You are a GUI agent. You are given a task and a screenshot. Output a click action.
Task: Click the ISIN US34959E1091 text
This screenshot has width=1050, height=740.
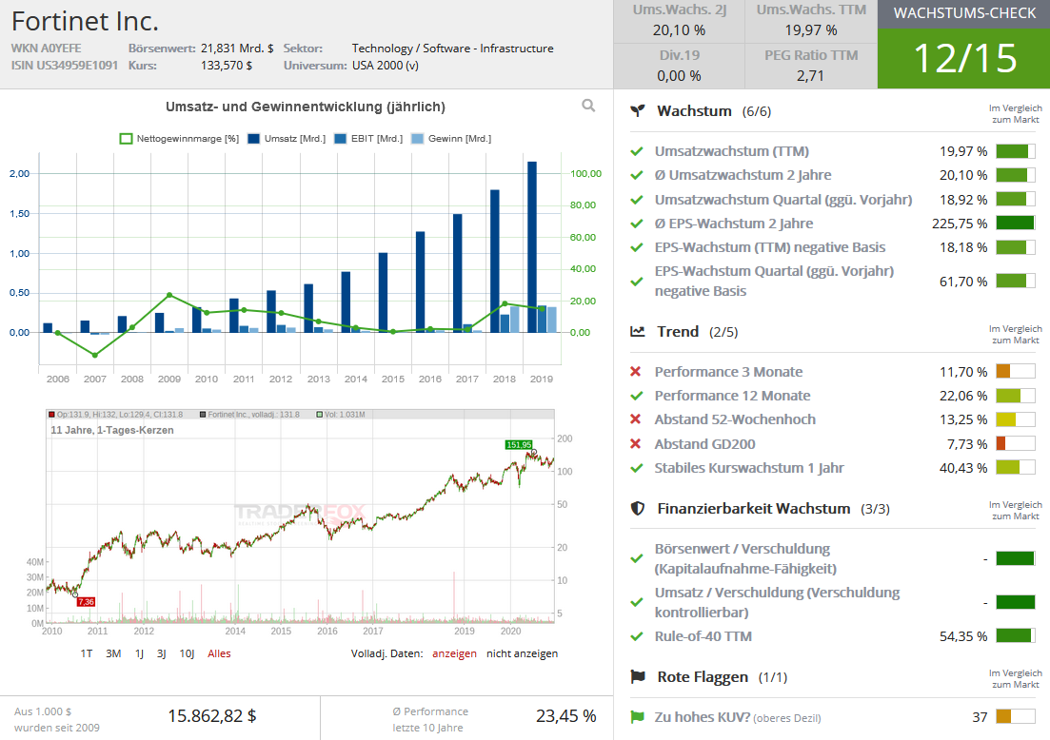pyautogui.click(x=65, y=66)
